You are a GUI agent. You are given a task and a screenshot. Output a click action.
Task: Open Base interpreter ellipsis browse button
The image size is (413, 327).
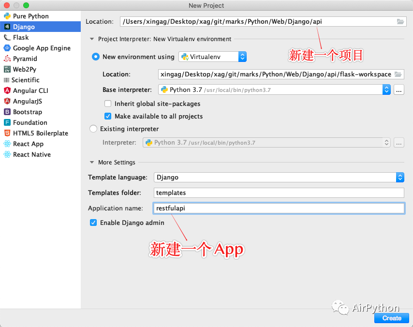click(399, 90)
